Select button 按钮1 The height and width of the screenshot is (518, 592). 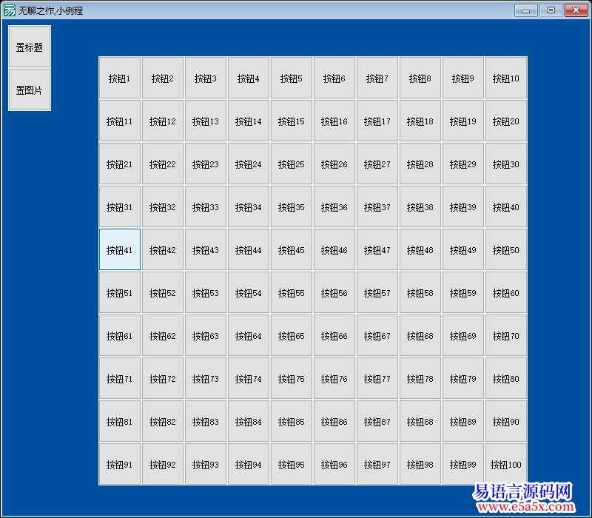[119, 78]
